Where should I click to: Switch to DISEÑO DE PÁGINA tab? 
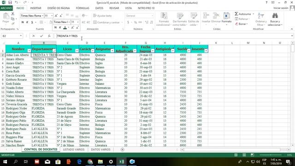tap(59, 8)
